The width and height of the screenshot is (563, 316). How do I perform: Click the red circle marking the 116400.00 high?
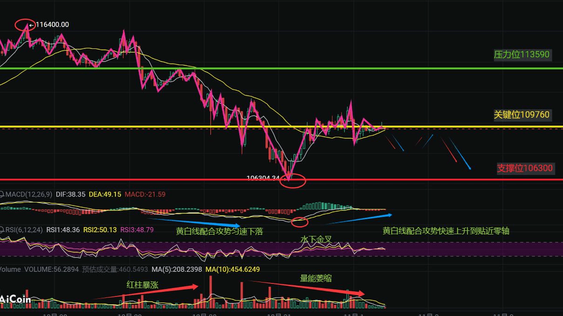pyautogui.click(x=24, y=25)
